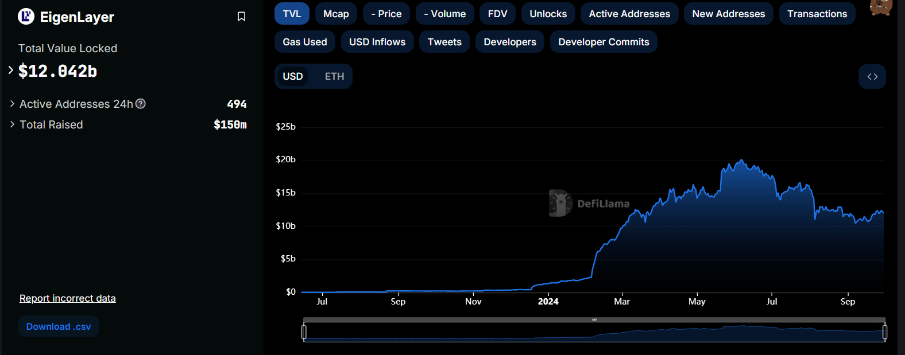Enable the Volume chart metric
905x355 pixels.
(445, 14)
